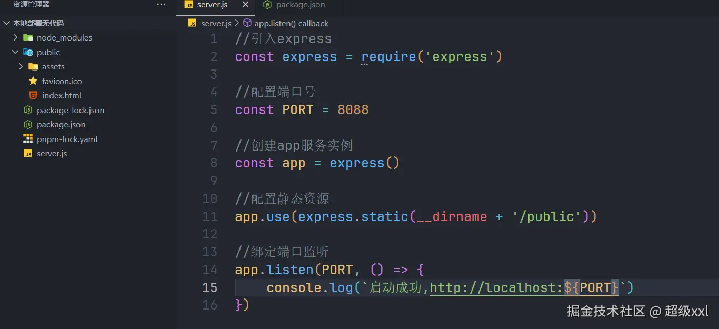Click the //配置静态资源 comment
Screen dimensions: 719x329
point(282,198)
